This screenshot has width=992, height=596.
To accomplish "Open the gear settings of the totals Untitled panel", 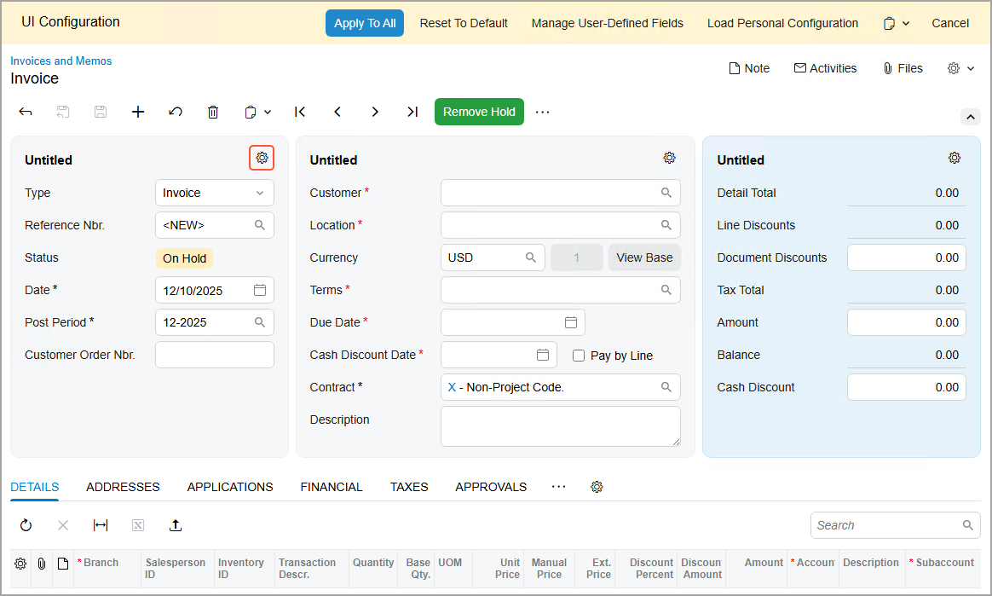I will click(x=955, y=158).
